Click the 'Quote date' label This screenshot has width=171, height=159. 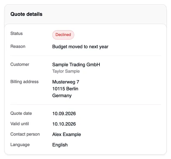point(21,113)
